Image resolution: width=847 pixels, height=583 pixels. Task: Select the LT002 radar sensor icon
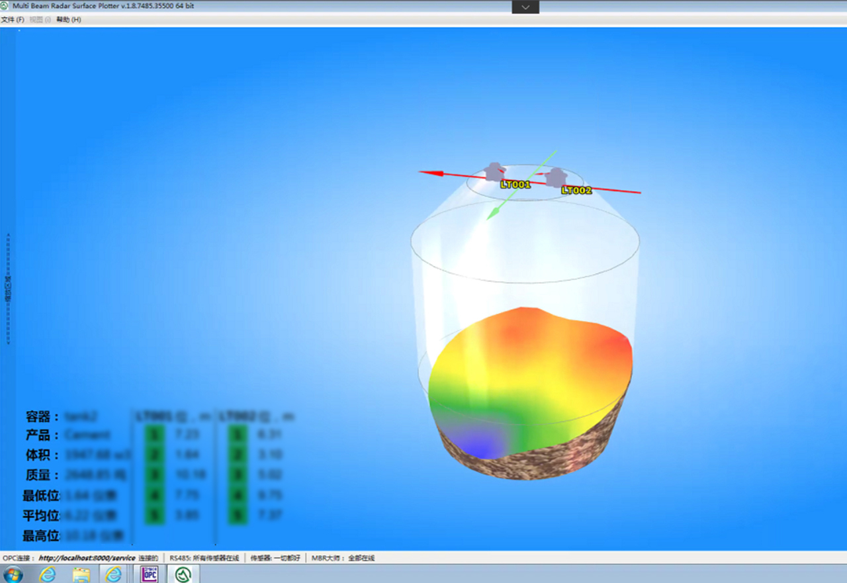click(557, 177)
